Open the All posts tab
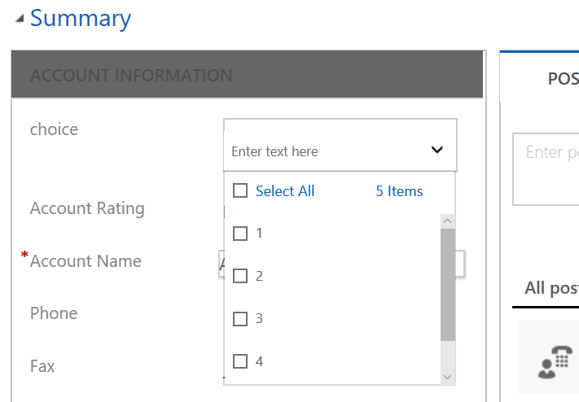The height and width of the screenshot is (402, 579). pyautogui.click(x=551, y=288)
